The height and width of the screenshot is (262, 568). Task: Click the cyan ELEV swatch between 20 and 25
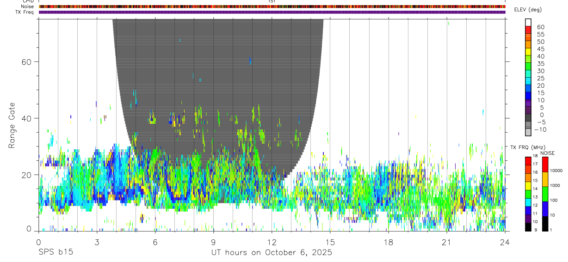(528, 81)
